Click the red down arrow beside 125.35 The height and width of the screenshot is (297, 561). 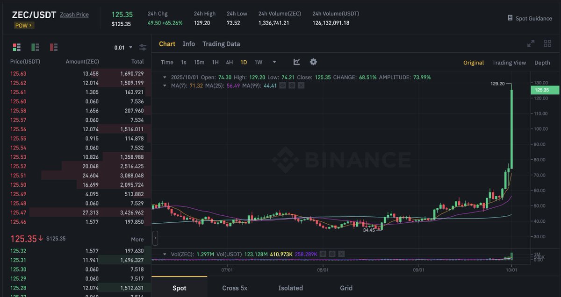41,239
